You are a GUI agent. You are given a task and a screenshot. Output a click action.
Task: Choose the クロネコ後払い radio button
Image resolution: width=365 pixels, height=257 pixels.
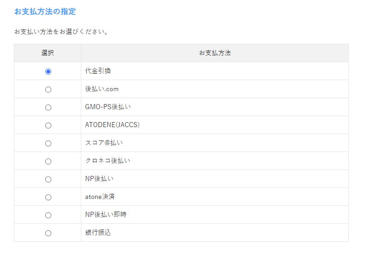[x=48, y=161]
